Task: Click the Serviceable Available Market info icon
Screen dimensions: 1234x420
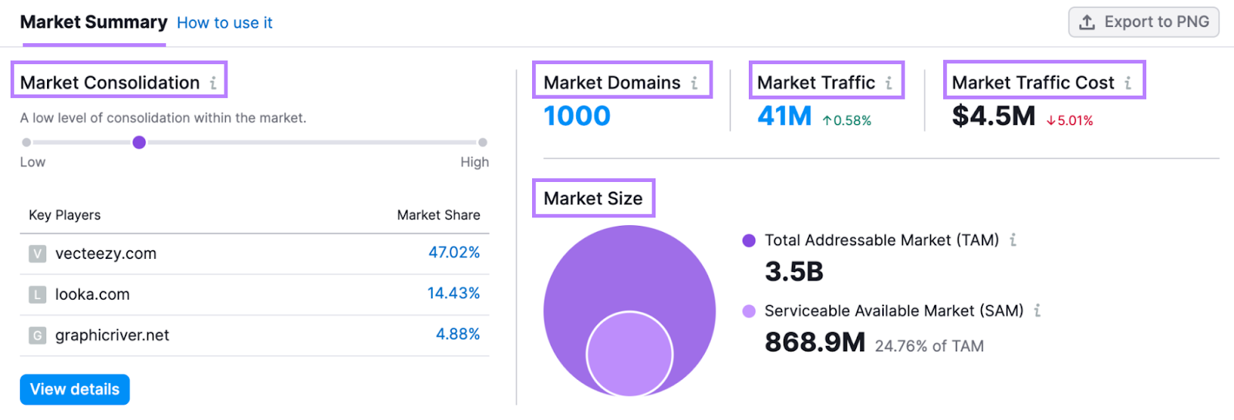Action: click(1037, 311)
